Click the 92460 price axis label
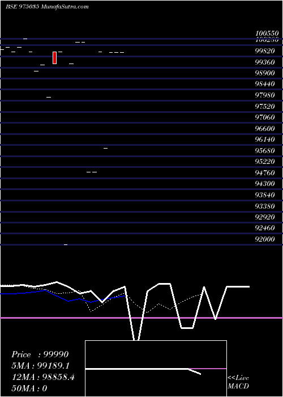 pyautogui.click(x=265, y=228)
